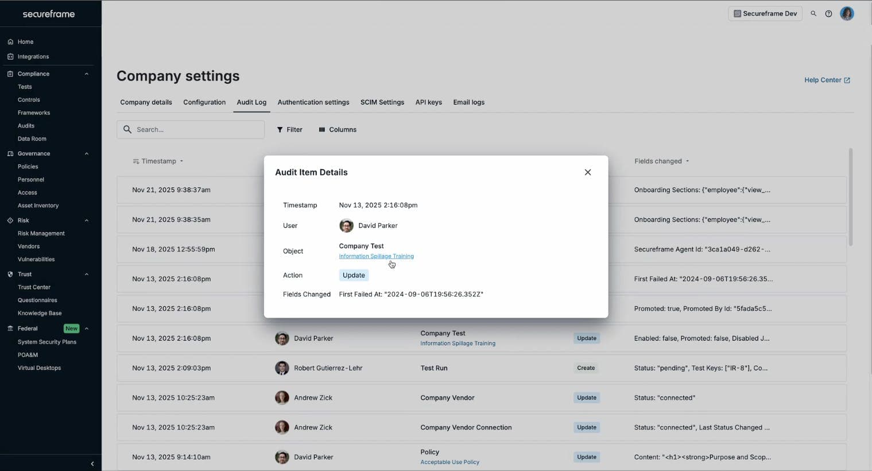Click the search magnifier icon in header
The height and width of the screenshot is (471, 872).
pos(813,14)
